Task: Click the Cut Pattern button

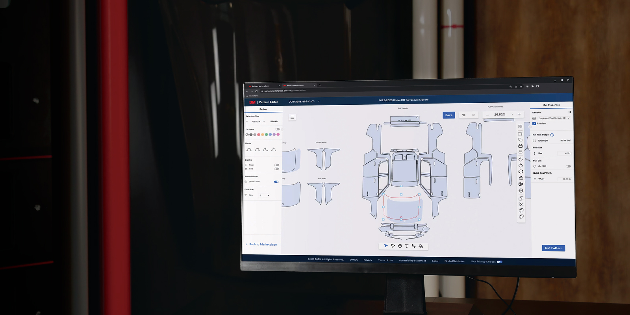Action: (x=554, y=248)
